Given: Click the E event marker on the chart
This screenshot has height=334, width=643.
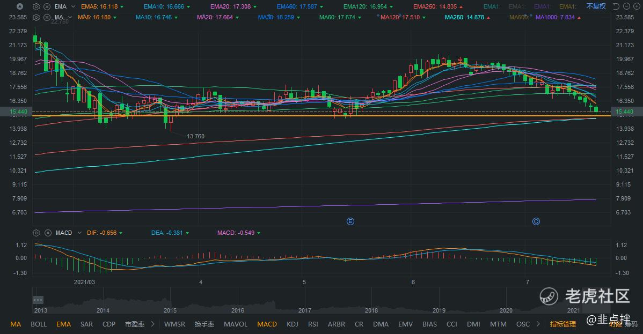Looking at the screenshot, I should coord(350,221).
